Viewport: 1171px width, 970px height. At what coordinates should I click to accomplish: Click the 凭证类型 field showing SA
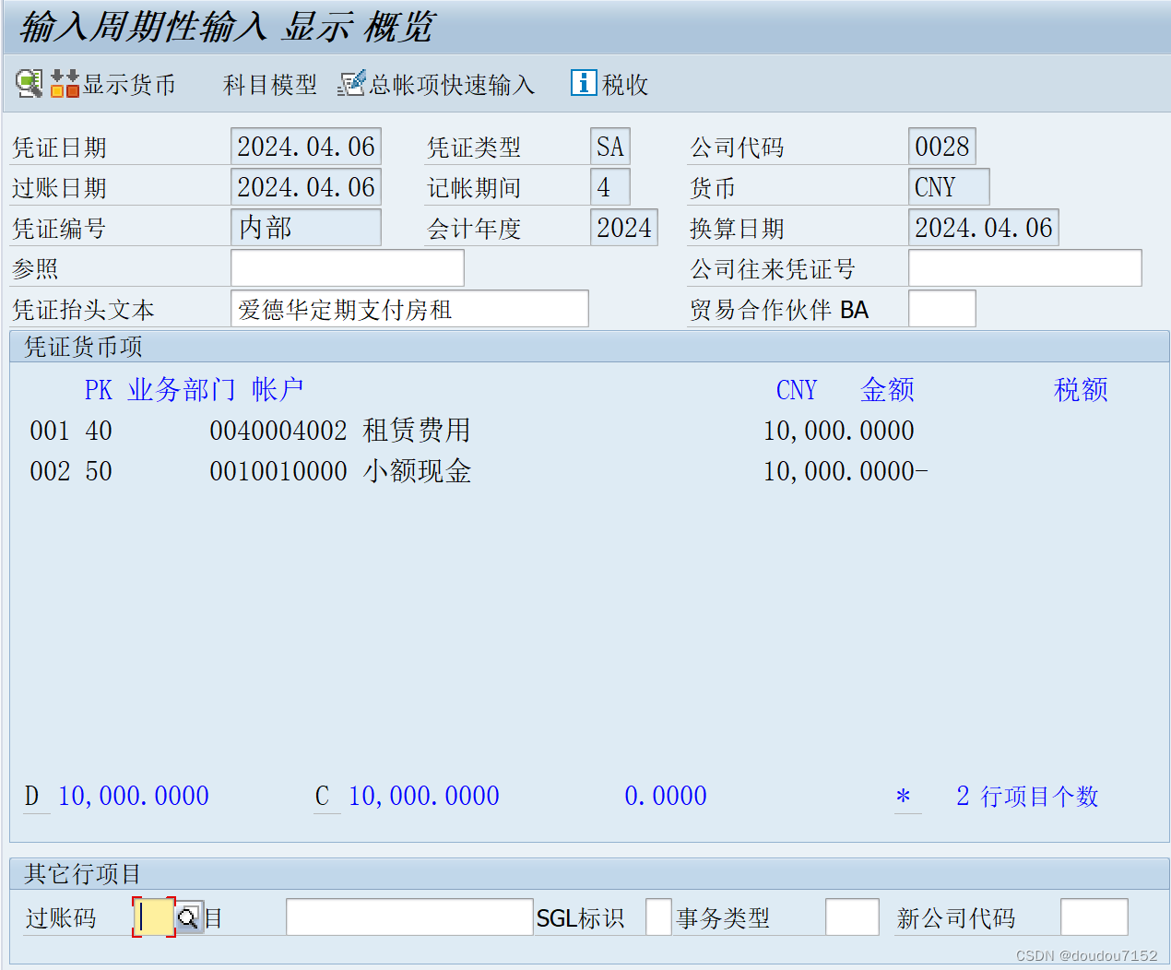coord(609,145)
